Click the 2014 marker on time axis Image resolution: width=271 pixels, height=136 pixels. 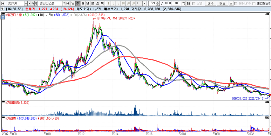[x=115, y=134]
